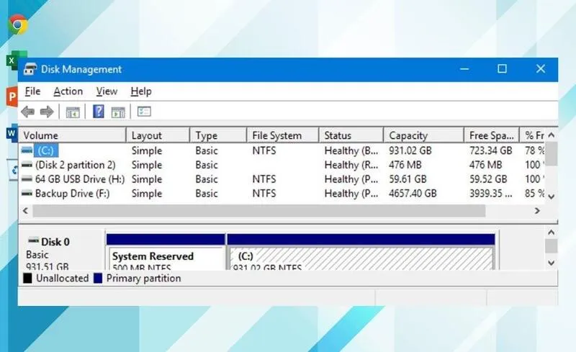Click the Unallocated legend label

pyautogui.click(x=62, y=278)
